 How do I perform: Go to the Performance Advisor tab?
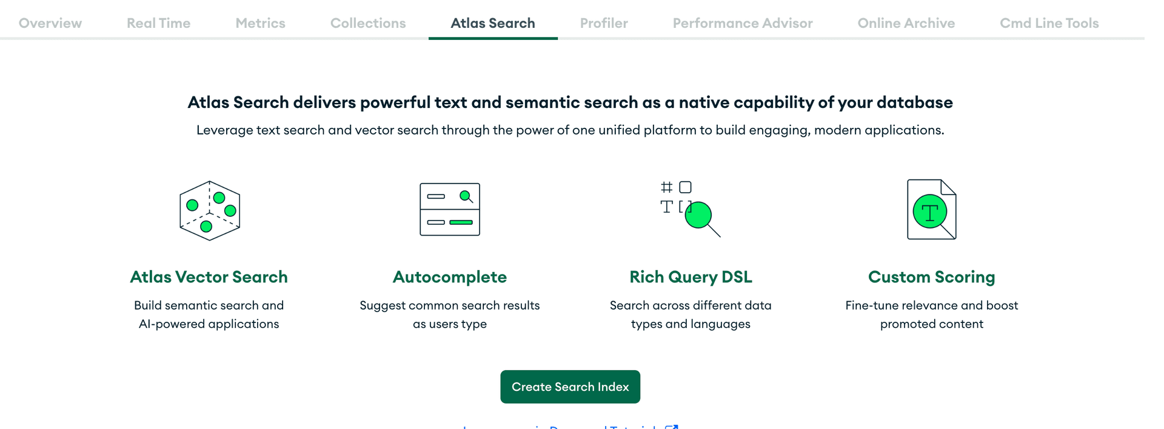(x=742, y=23)
